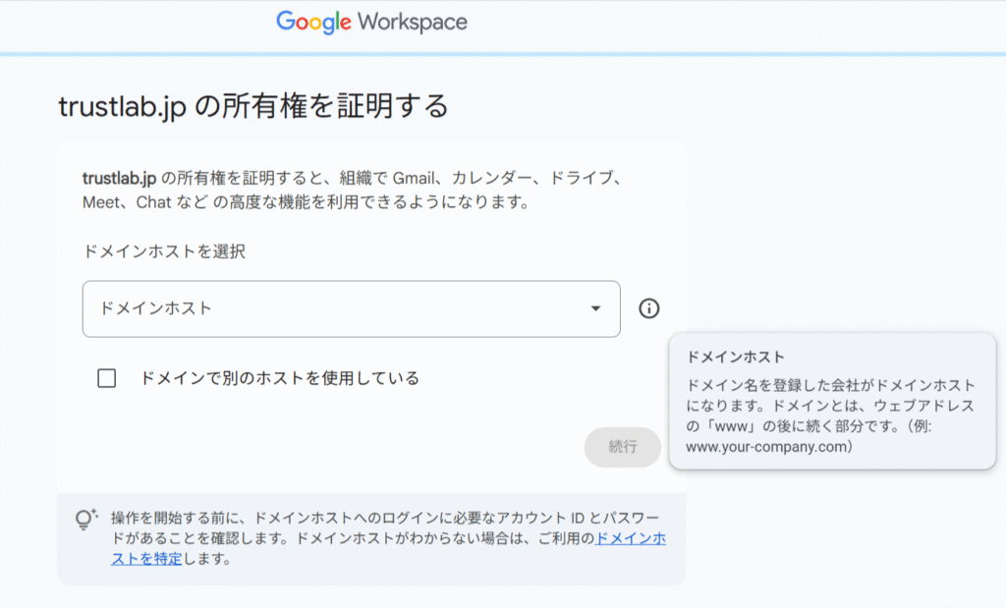Click the Google Workspace logo
This screenshot has width=1006, height=608.
click(x=371, y=22)
